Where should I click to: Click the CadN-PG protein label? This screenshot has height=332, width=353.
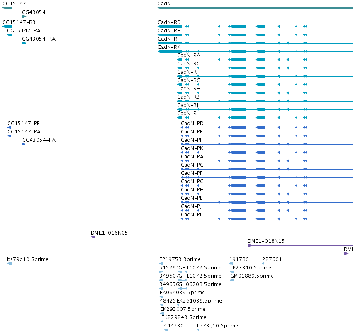192,182
